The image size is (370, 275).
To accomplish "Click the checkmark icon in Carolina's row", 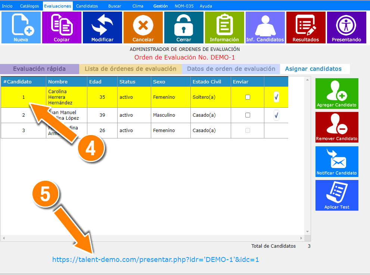I will (x=276, y=97).
